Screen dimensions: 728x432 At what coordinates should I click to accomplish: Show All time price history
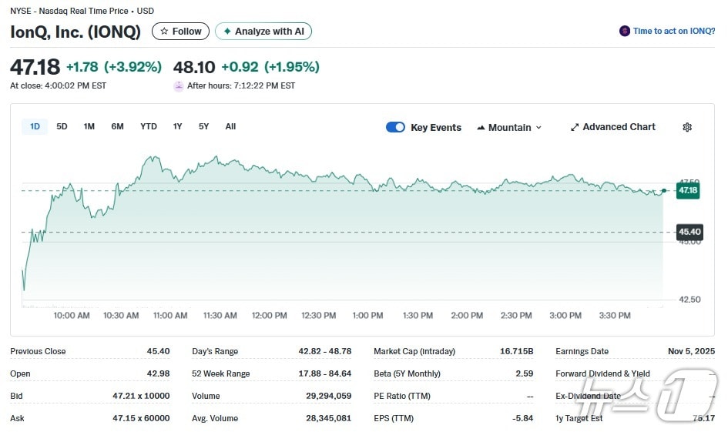pos(230,127)
